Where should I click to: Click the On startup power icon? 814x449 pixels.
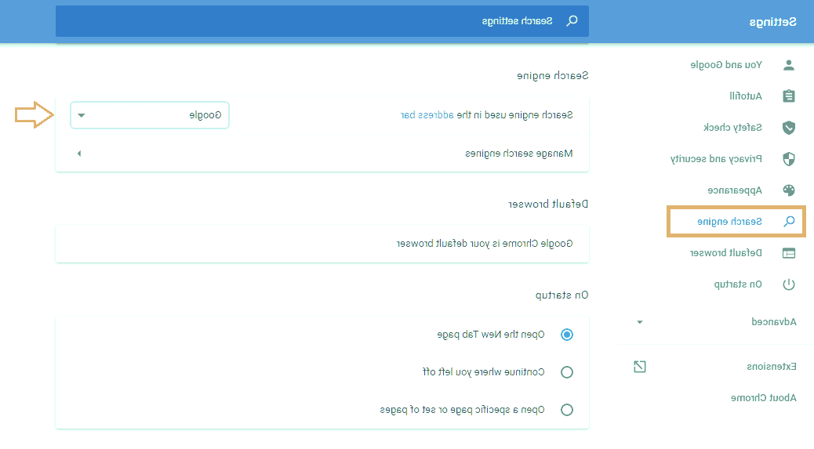click(x=789, y=284)
